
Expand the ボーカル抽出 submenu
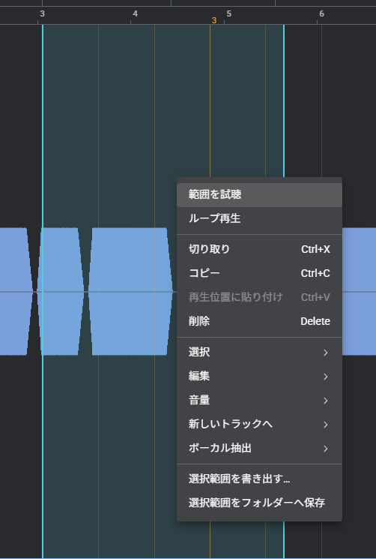coord(259,448)
